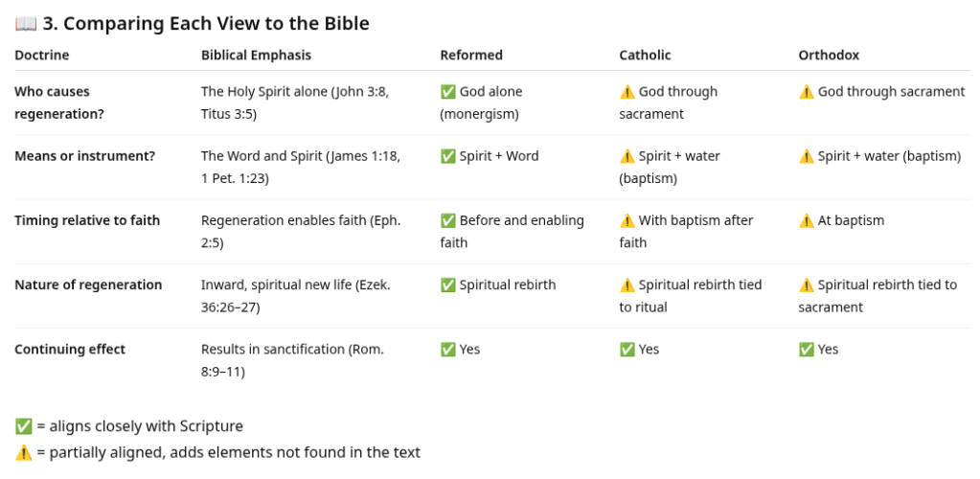Click the "Orthodox" column header
This screenshot has width=980, height=479.
point(829,56)
